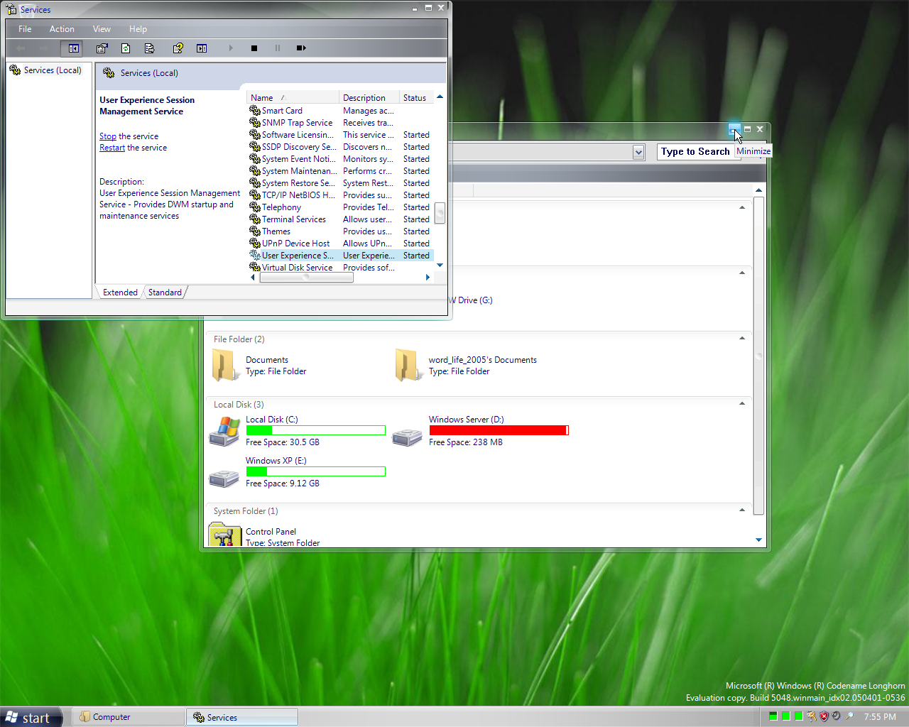
Task: Click the keys icon in the system tray
Action: tap(812, 716)
